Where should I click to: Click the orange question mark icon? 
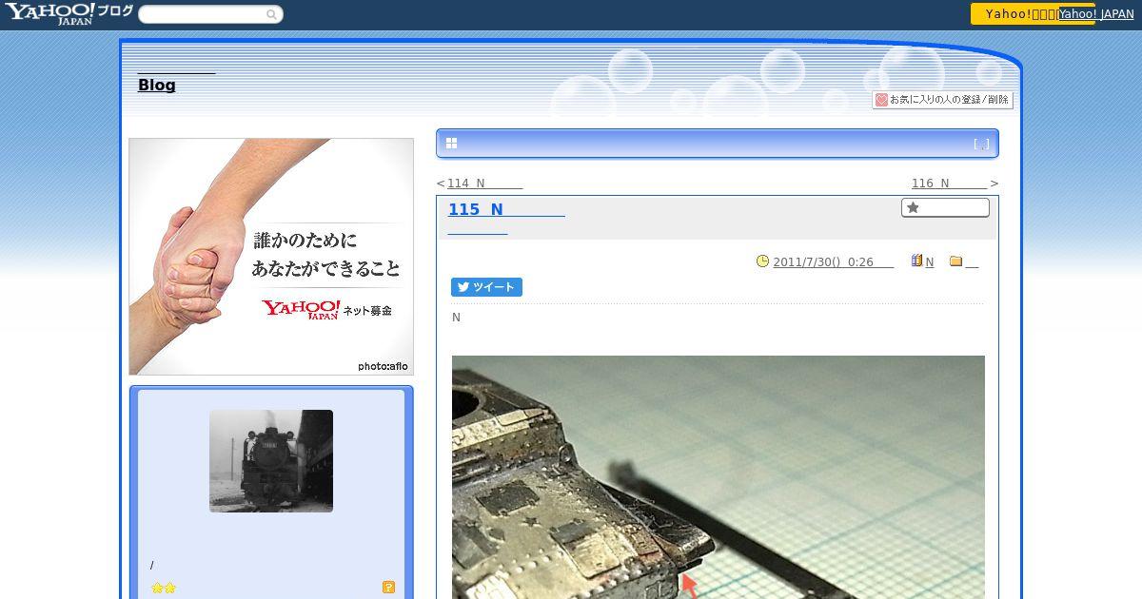(388, 588)
